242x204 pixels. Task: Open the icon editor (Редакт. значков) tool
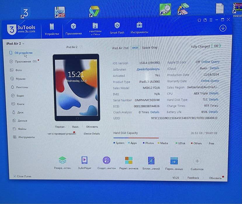point(129,163)
